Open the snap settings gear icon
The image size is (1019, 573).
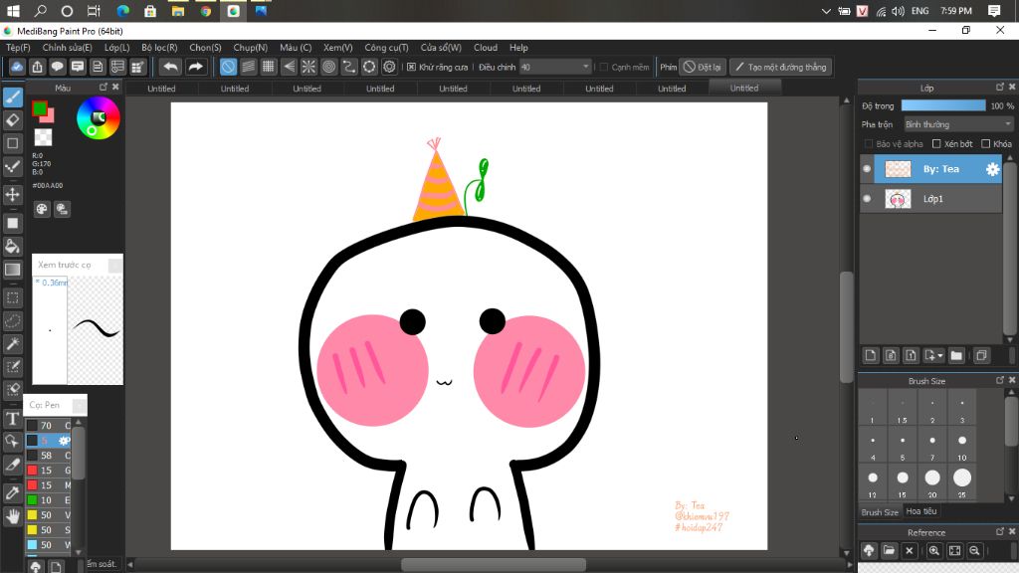(x=389, y=67)
